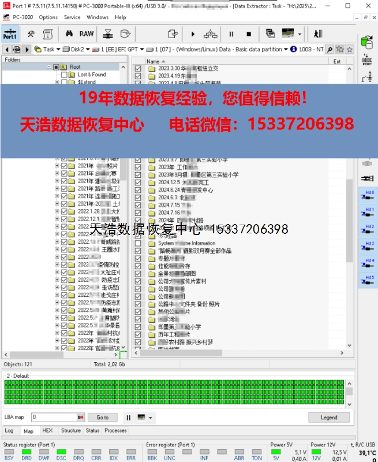The height and width of the screenshot is (462, 378).
Task: Click the Port 1 toolbar icon
Action: [x=10, y=34]
